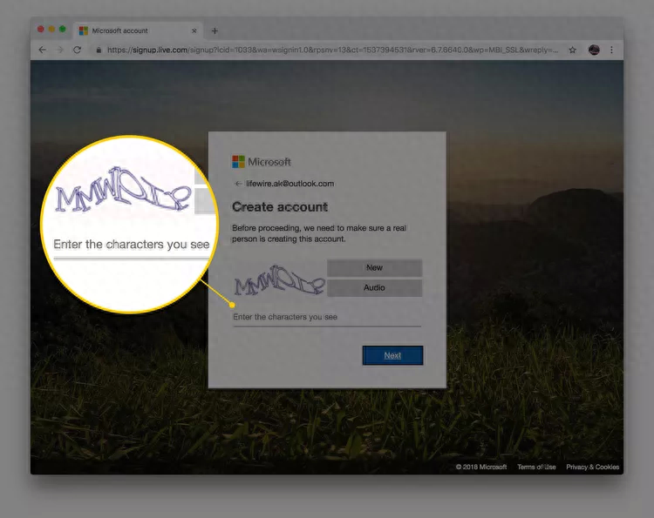Reload the page with refresh icon
This screenshot has height=518, width=654.
[x=77, y=50]
